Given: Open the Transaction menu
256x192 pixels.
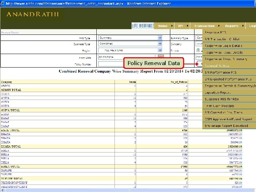Looking at the screenshot, I should [204, 26].
